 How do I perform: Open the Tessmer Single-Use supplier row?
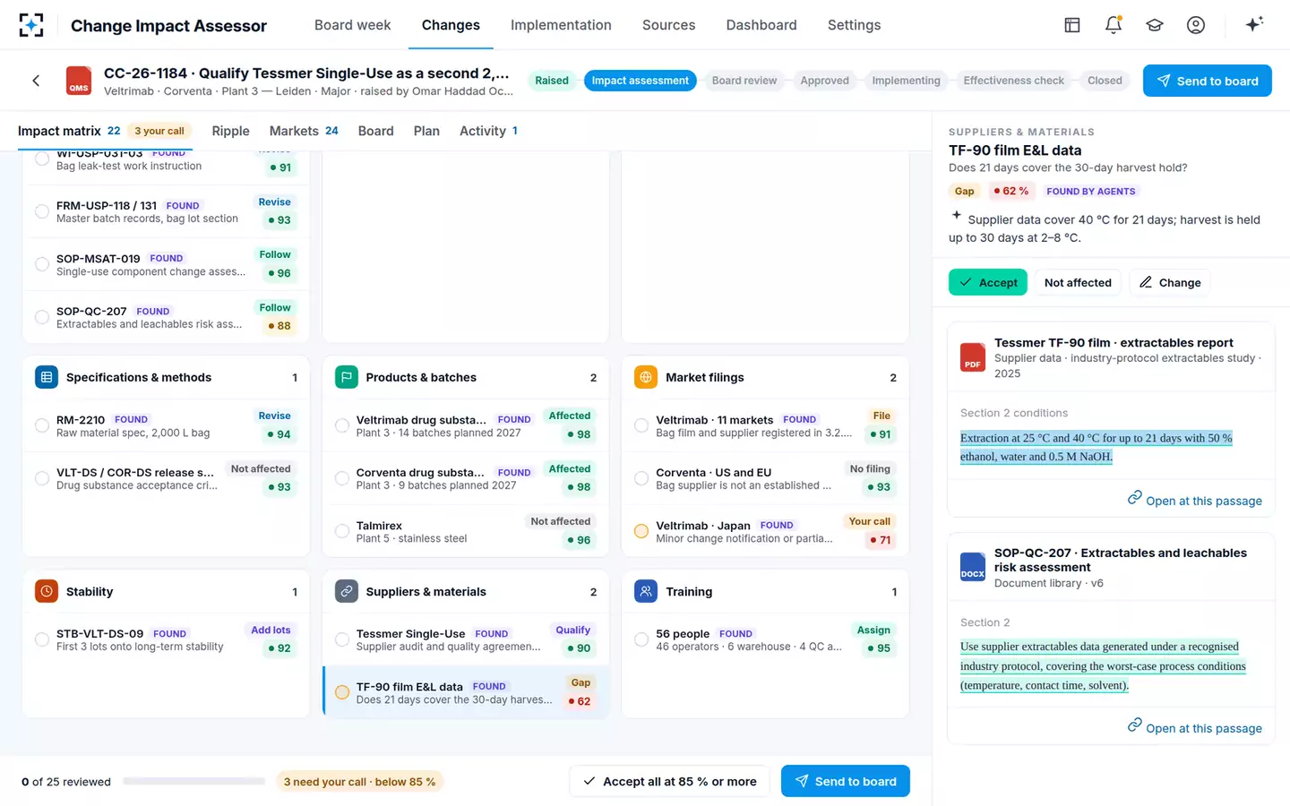[x=466, y=639]
